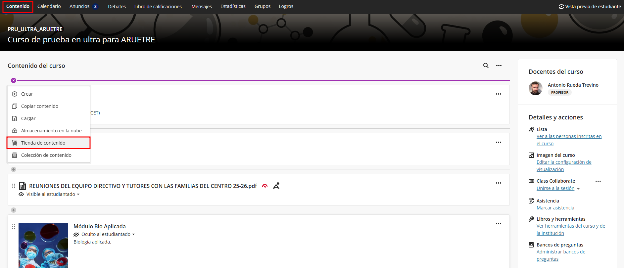Click the plus divider below the PDF item
624x268 pixels.
[14, 210]
